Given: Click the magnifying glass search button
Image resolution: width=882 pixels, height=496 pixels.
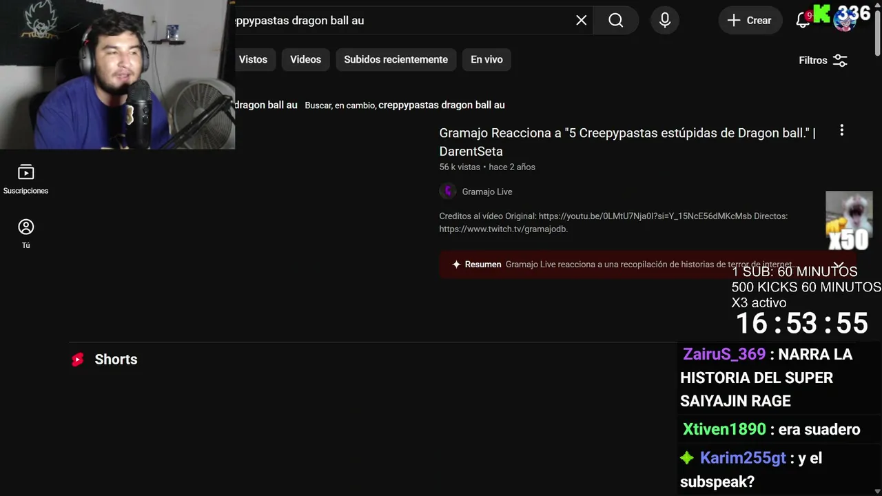Looking at the screenshot, I should click(x=616, y=21).
